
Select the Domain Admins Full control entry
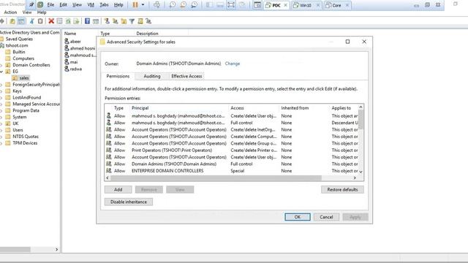232,164
